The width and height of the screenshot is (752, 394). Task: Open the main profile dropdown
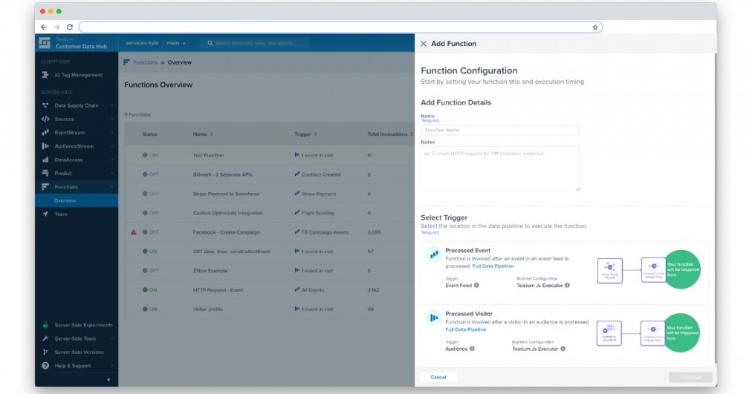tap(176, 43)
